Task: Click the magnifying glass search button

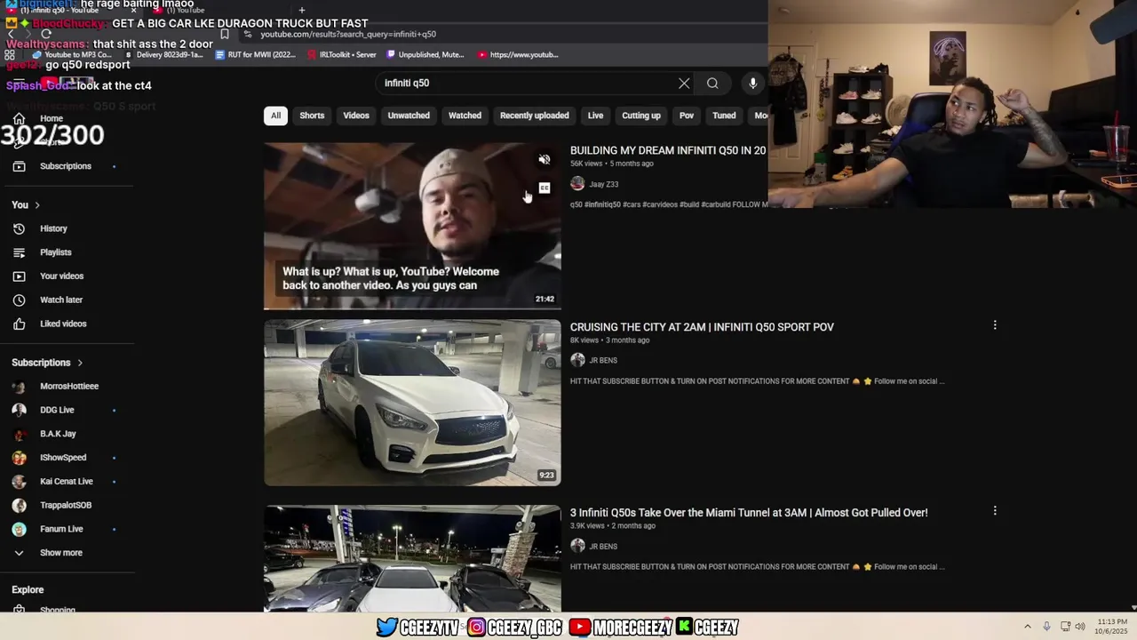Action: (712, 84)
